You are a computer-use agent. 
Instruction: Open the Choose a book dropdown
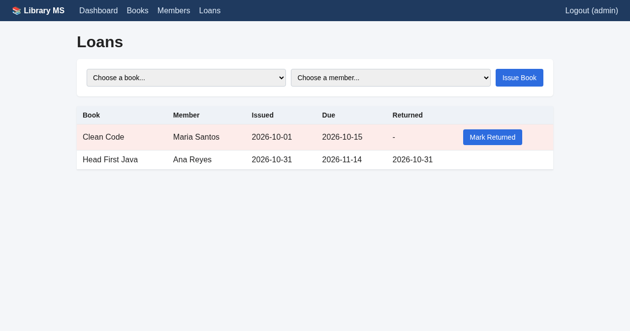pos(186,78)
